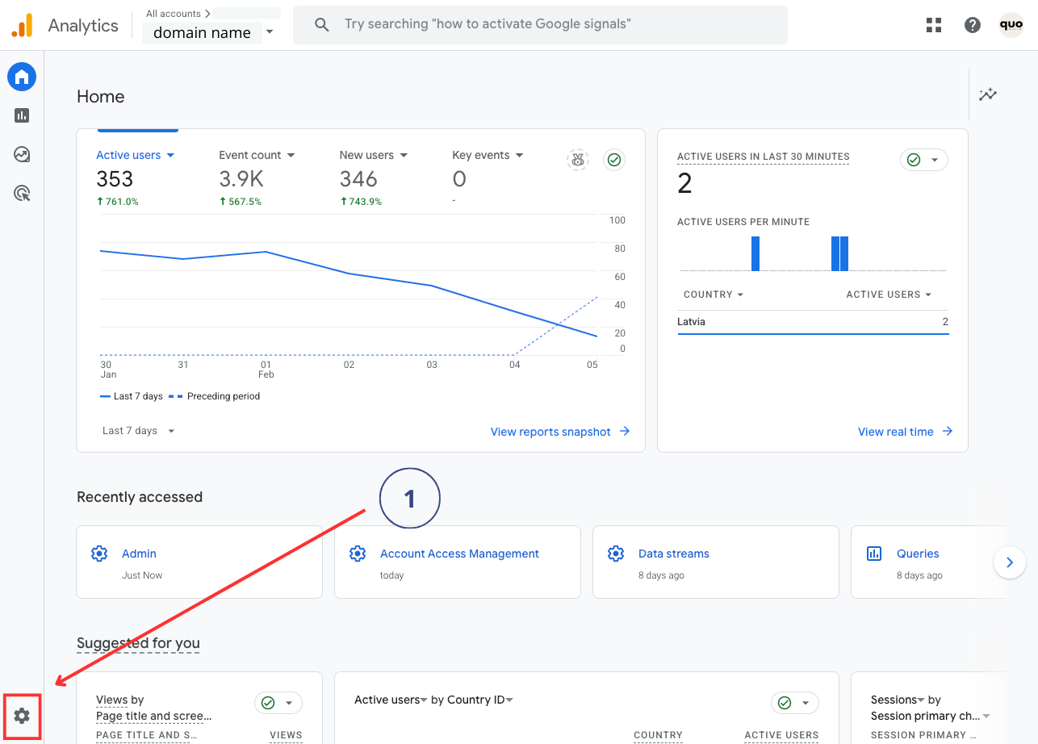1038x744 pixels.
Task: Open Account Access Management from recently accessed
Action: point(458,554)
